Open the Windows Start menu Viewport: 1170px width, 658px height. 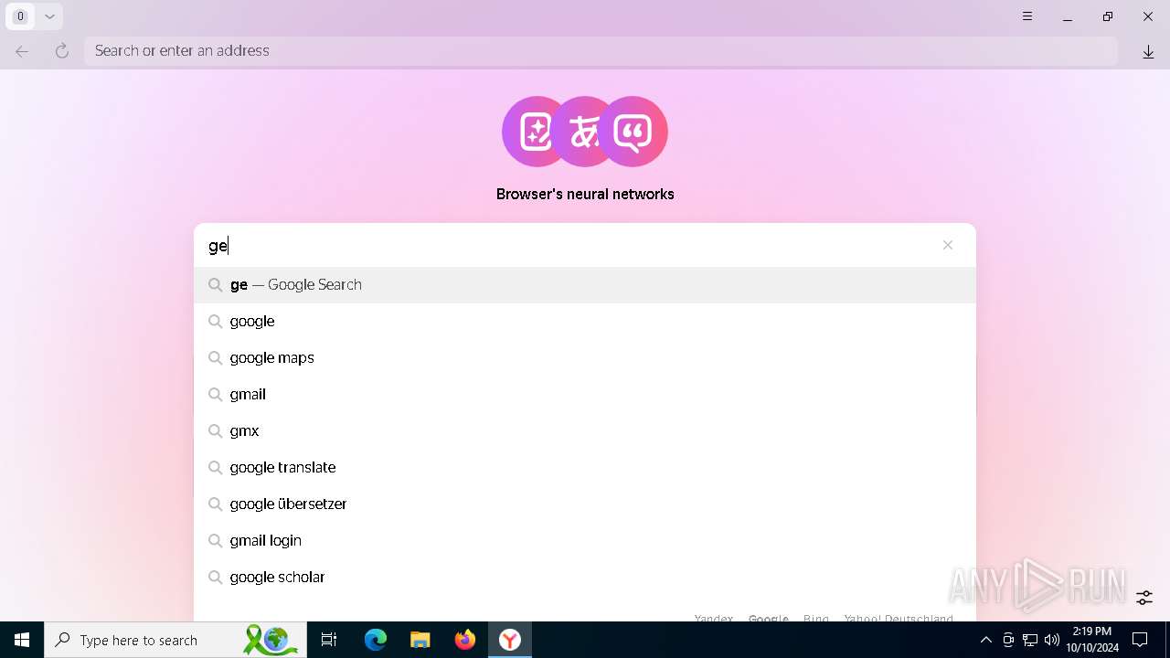click(22, 640)
